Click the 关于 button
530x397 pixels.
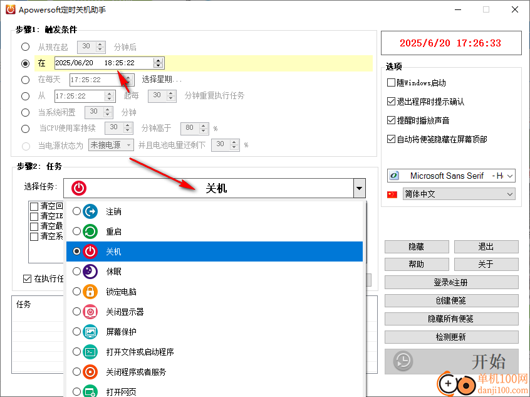tap(486, 264)
